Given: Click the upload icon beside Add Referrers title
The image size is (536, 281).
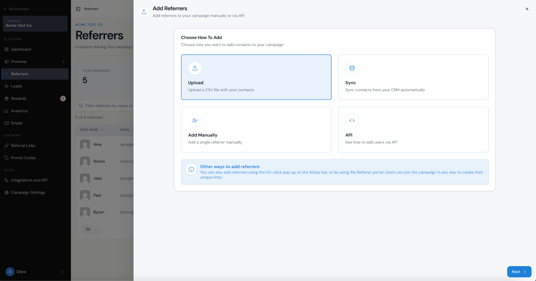Looking at the screenshot, I should tap(144, 12).
